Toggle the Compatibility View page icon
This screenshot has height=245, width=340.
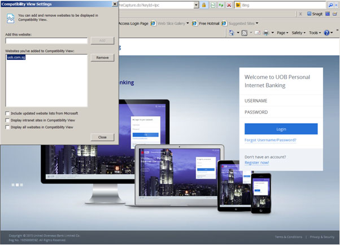(x=213, y=5)
